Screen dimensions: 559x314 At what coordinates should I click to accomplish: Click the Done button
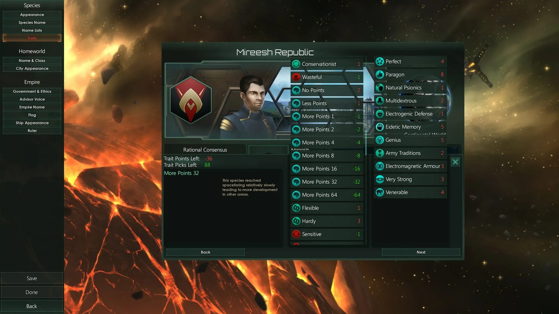point(32,292)
